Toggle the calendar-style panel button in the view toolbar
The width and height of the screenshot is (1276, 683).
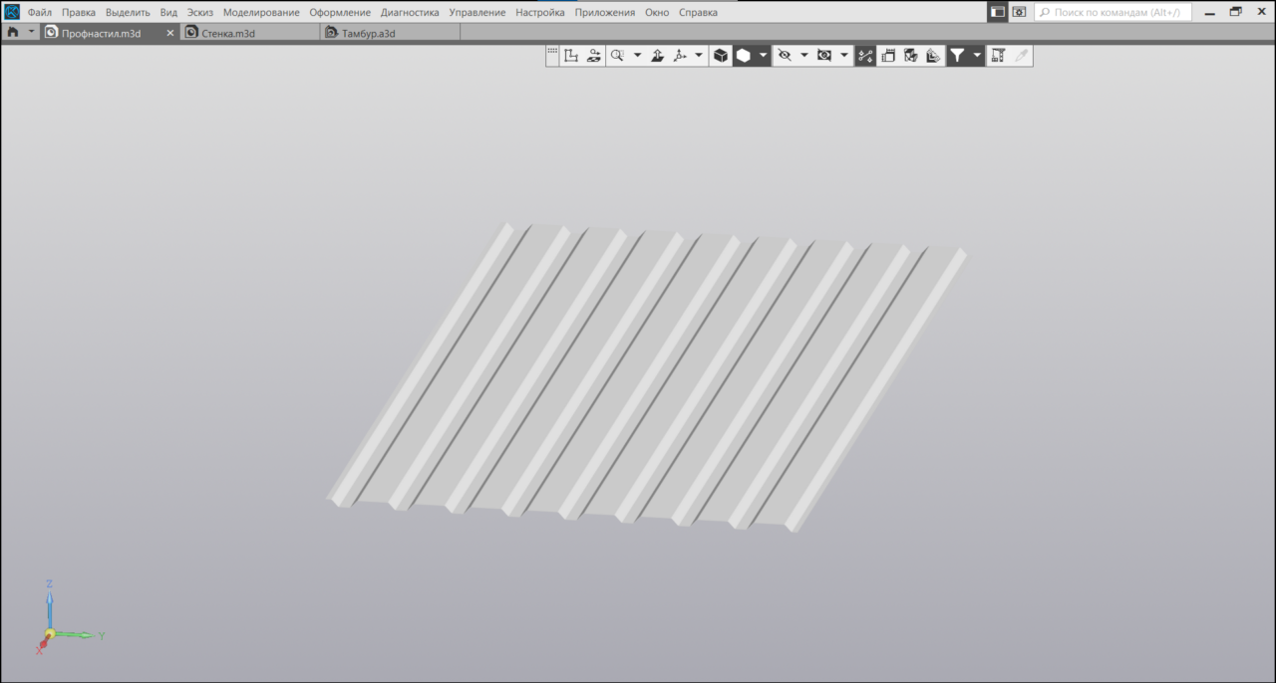[888, 56]
